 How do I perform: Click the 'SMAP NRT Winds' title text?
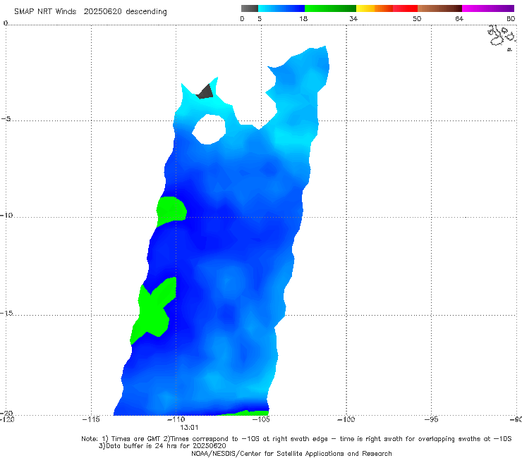[45, 12]
